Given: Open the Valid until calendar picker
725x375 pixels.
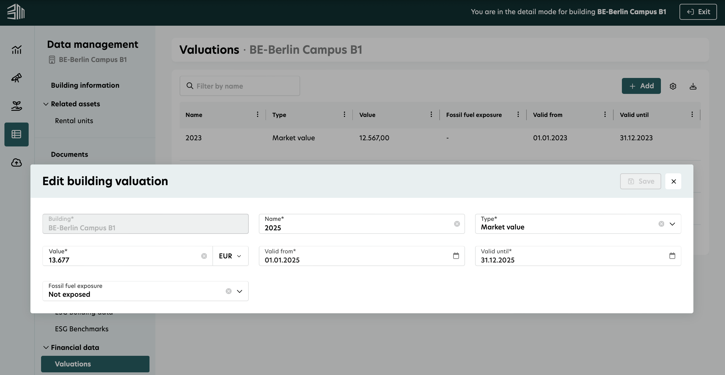Looking at the screenshot, I should 672,256.
